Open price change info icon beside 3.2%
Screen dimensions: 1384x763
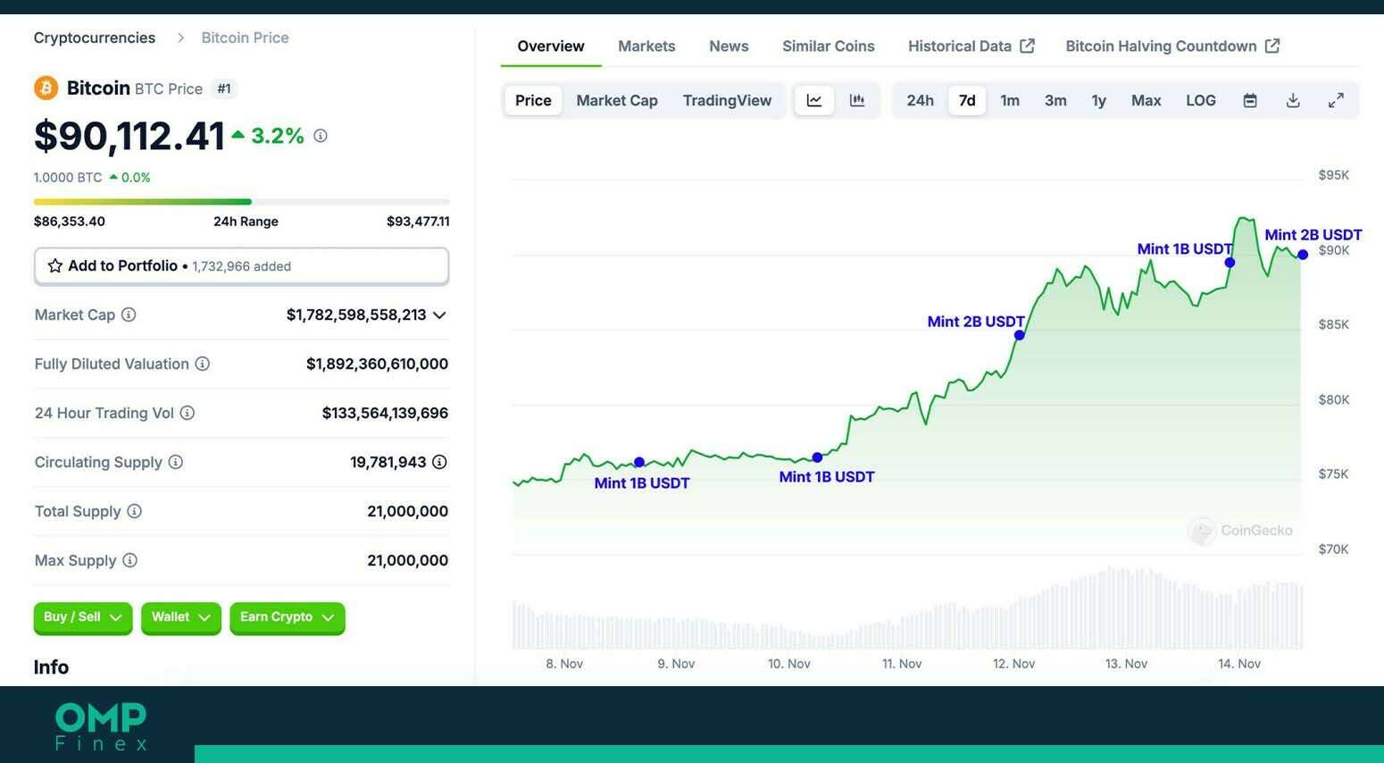coord(321,136)
